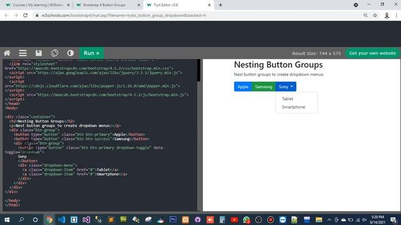Go to the W3Schools home icon
Viewport: 401px width, 225px height.
pos(7,53)
